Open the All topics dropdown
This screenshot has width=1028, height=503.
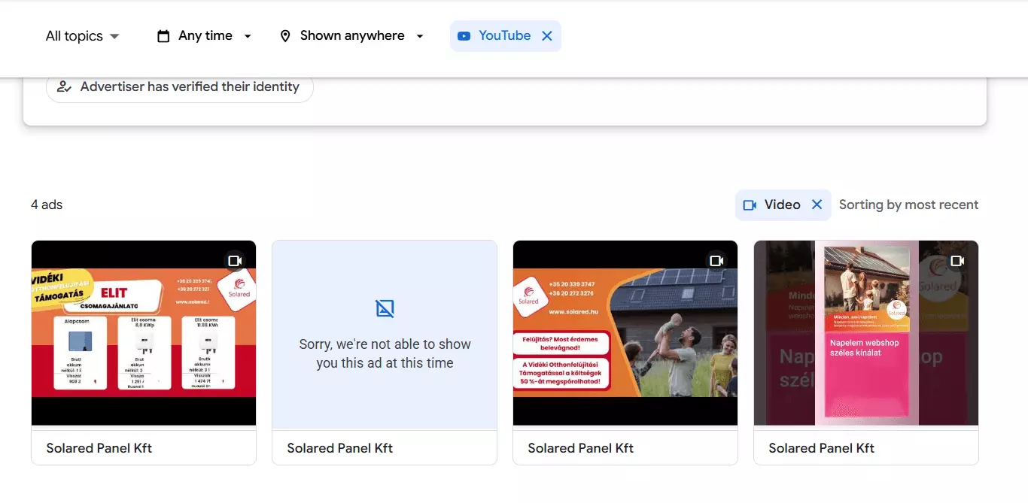[x=83, y=36]
